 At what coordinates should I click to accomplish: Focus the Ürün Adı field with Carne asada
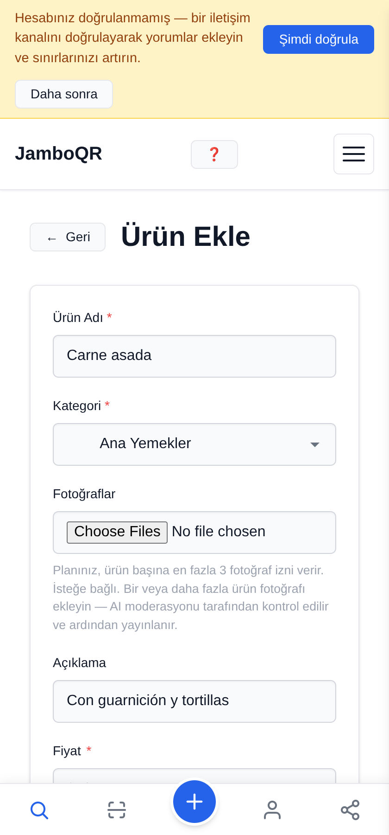pos(194,356)
